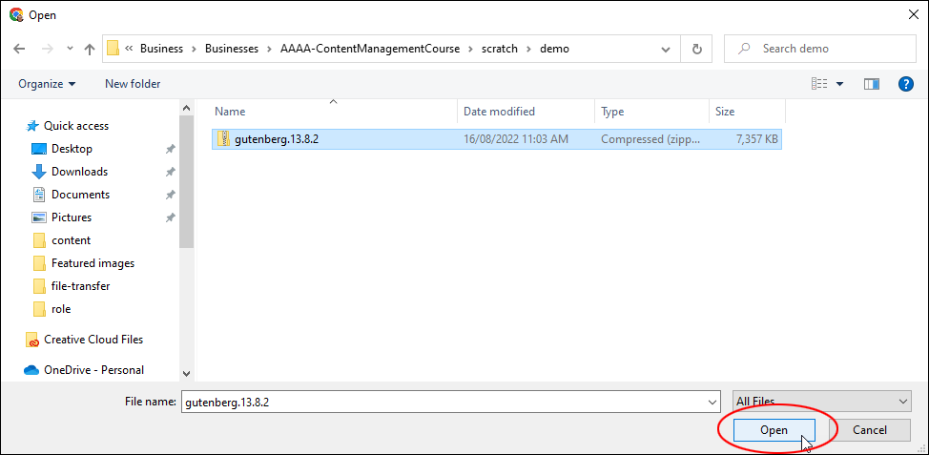Open Help with the question mark
Screen dimensions: 929x455
(906, 84)
